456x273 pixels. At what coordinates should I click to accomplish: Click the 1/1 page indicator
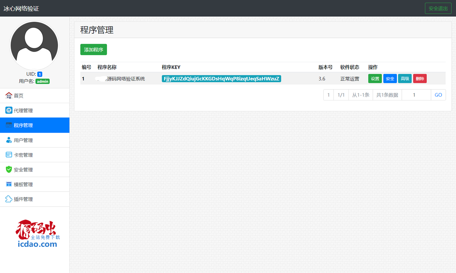[341, 95]
